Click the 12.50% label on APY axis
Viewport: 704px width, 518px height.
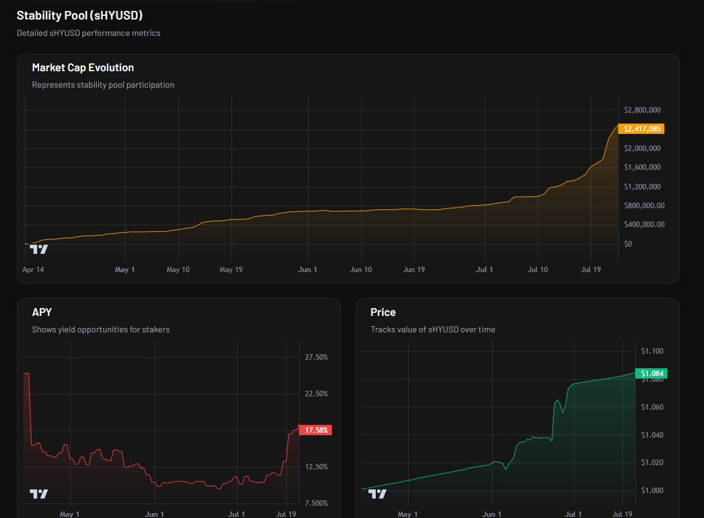coord(316,467)
